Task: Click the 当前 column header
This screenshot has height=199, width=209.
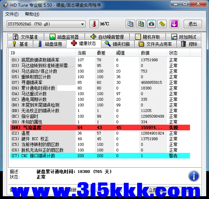Action: (85, 53)
